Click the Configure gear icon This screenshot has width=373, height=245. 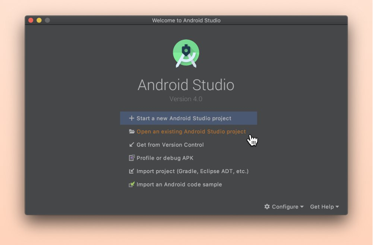(267, 206)
